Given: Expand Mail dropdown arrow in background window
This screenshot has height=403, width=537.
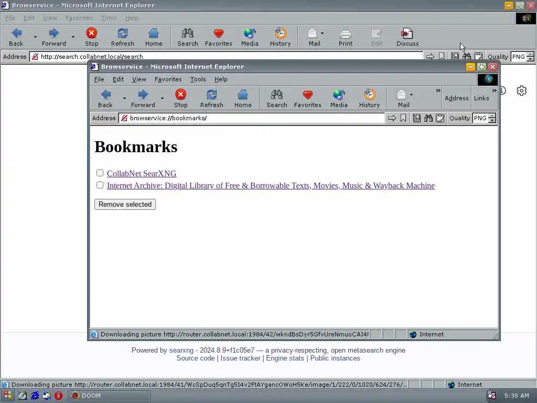Looking at the screenshot, I should [x=323, y=33].
